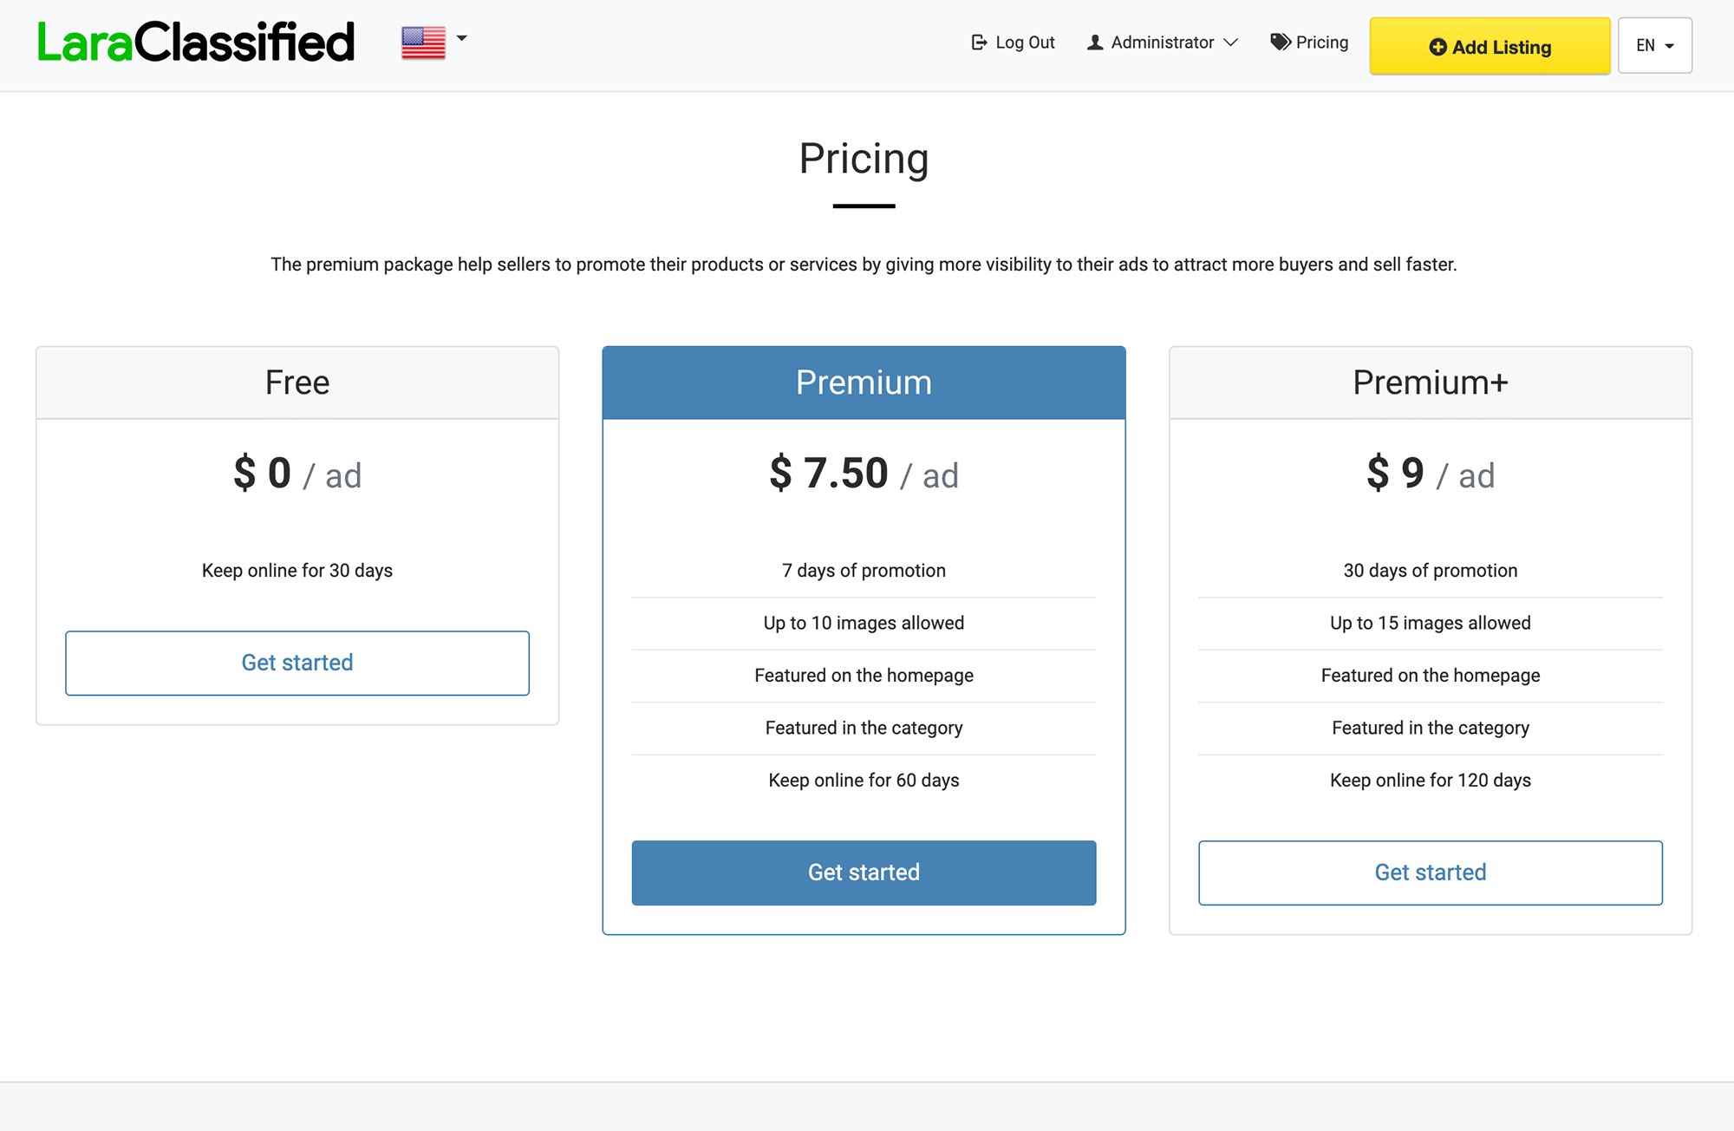Click the Pricing tag icon

pos(1280,42)
